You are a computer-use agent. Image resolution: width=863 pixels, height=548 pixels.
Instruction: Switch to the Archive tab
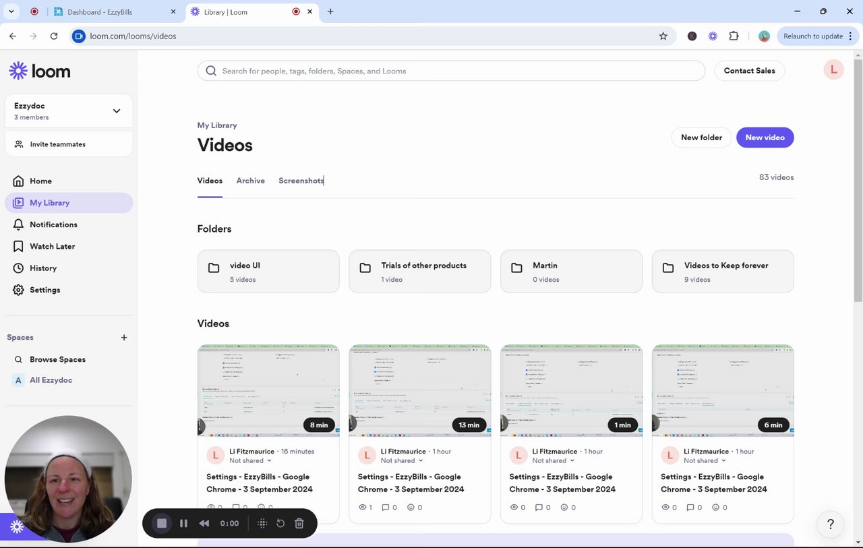pyautogui.click(x=250, y=181)
